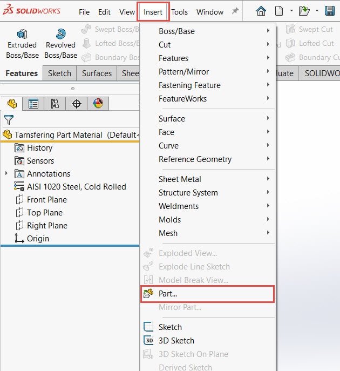Expand the Pattern/Mirror submenu arrow
This screenshot has height=371, width=340.
(x=268, y=71)
